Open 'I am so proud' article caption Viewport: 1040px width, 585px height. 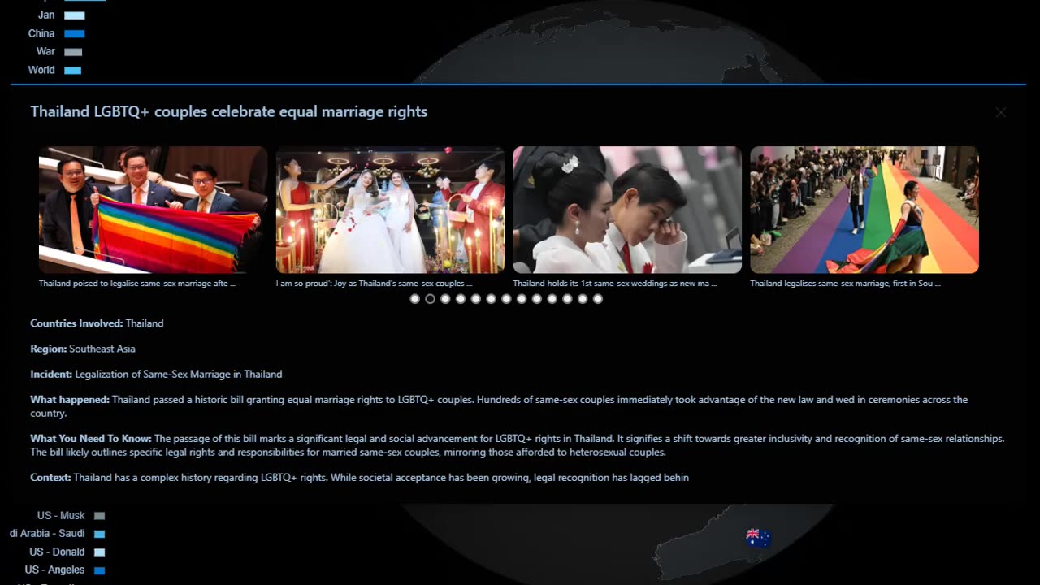pyautogui.click(x=375, y=284)
